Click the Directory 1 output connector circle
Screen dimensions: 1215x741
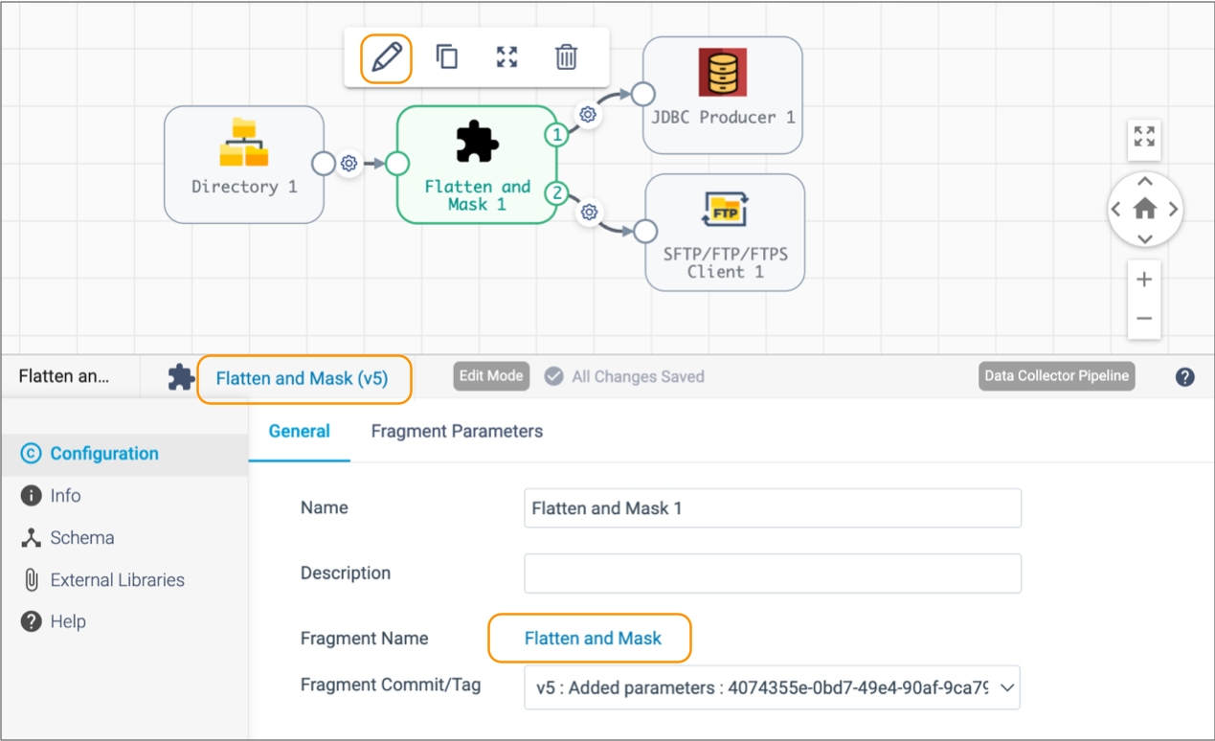(x=325, y=164)
